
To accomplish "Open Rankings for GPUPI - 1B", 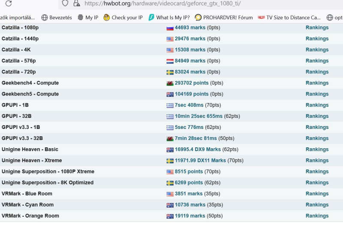I will (x=317, y=105).
